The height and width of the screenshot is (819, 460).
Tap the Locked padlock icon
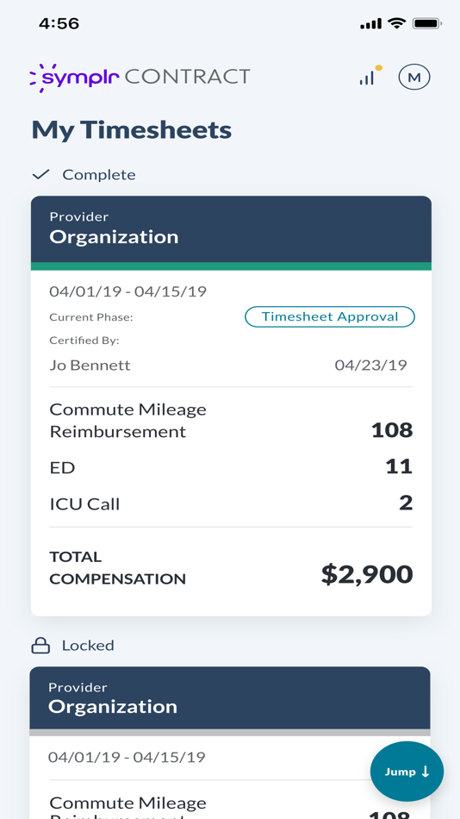click(40, 646)
